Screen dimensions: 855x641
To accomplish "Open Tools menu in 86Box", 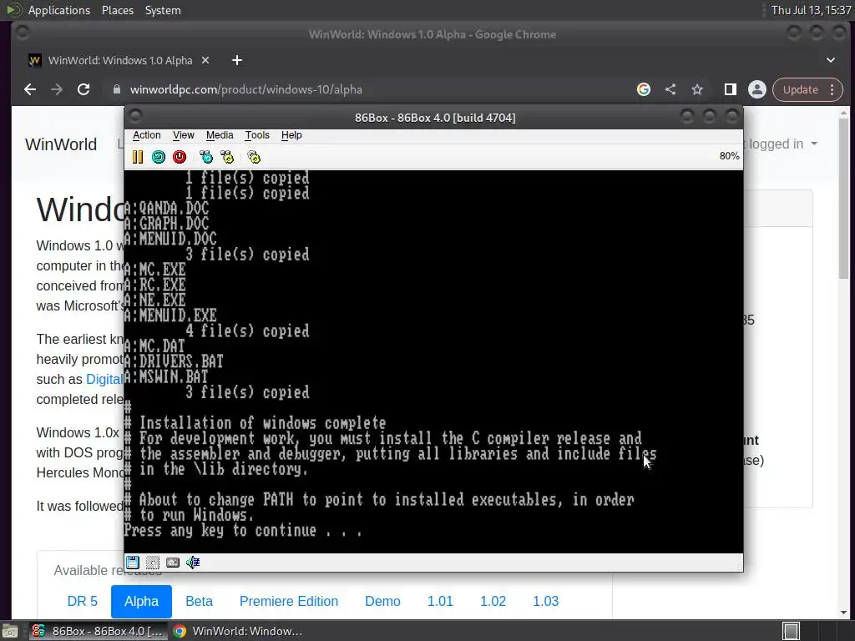I will point(257,135).
